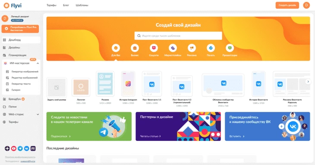
Task: Click Вступить on VK community banner
Action: pyautogui.click(x=237, y=136)
